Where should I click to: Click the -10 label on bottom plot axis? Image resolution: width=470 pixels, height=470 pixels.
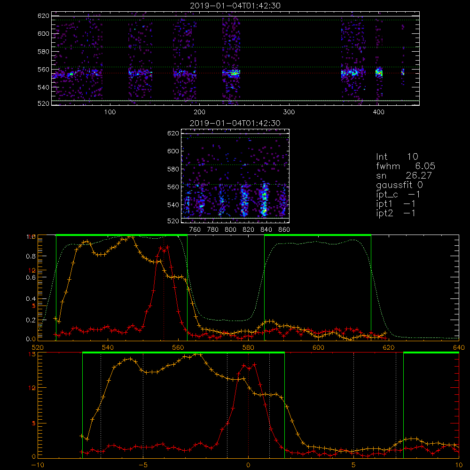pyautogui.click(x=38, y=465)
